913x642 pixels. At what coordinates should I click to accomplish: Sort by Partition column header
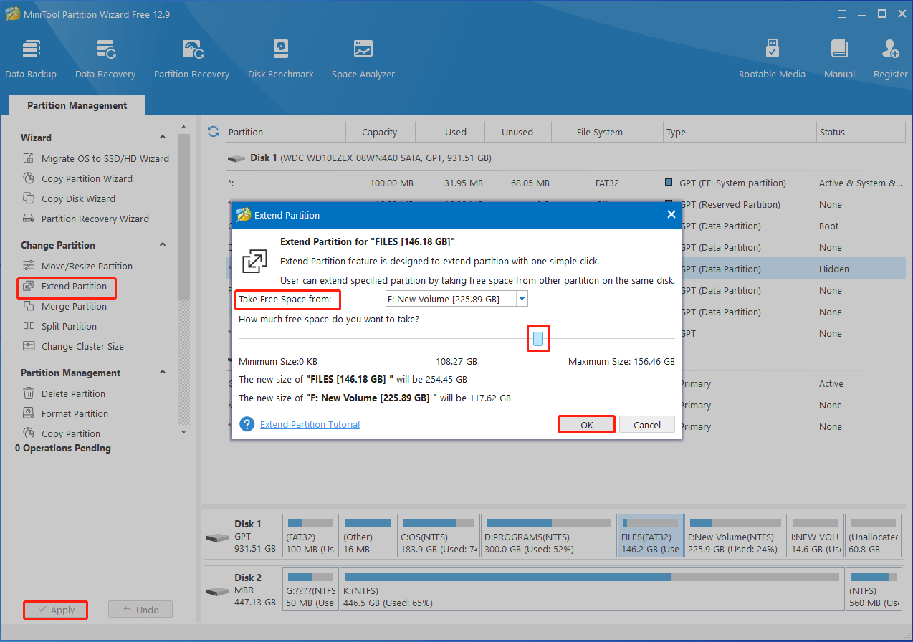pyautogui.click(x=285, y=132)
